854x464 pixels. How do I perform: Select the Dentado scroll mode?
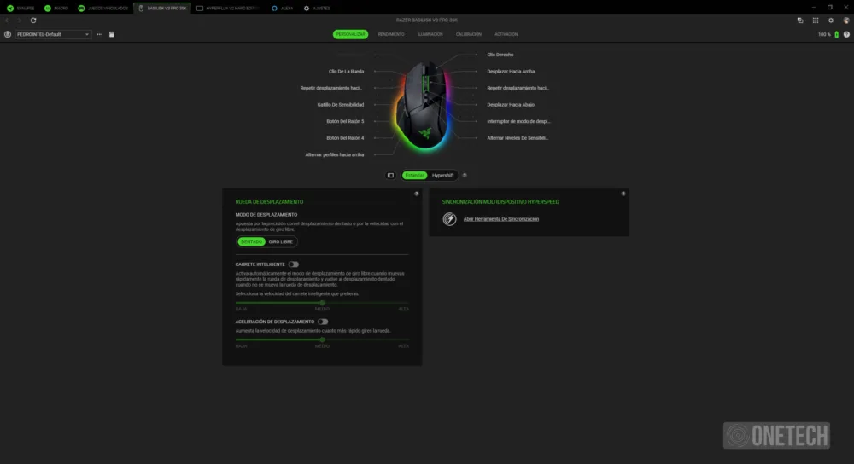(x=251, y=241)
